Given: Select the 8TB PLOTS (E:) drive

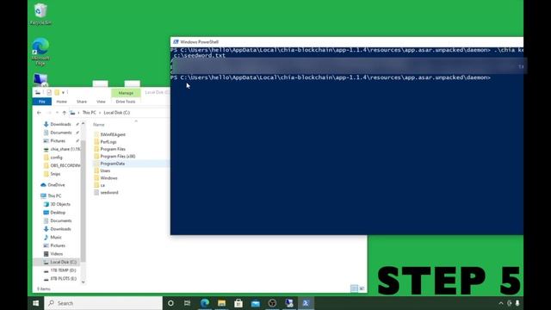Looking at the screenshot, I should 63,279.
